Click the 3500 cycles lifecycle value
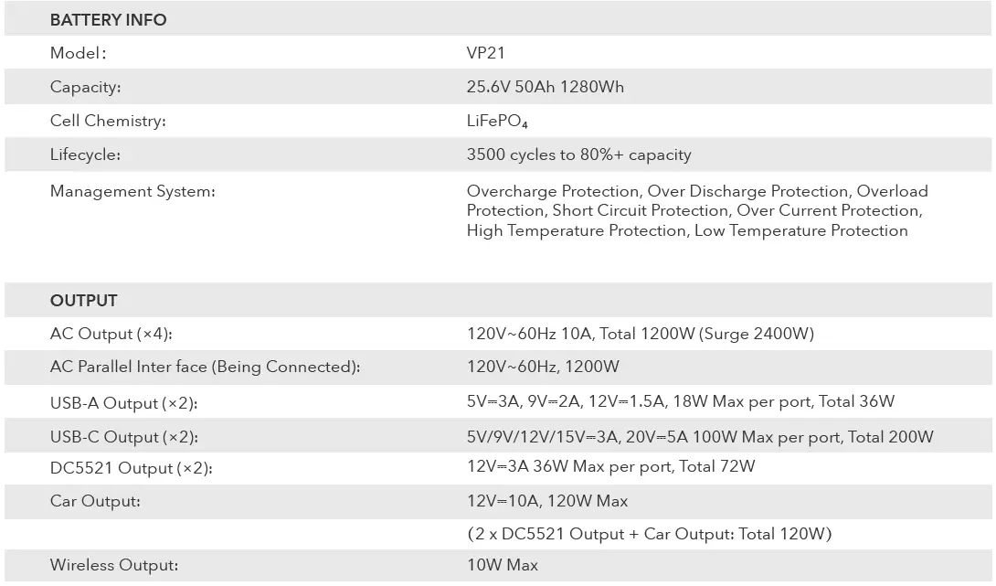 [x=578, y=154]
